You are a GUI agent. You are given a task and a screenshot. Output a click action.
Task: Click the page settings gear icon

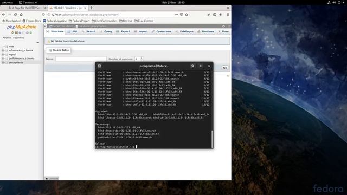(223, 26)
